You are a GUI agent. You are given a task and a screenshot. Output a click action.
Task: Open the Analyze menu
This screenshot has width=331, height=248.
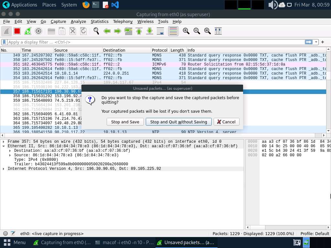[78, 22]
